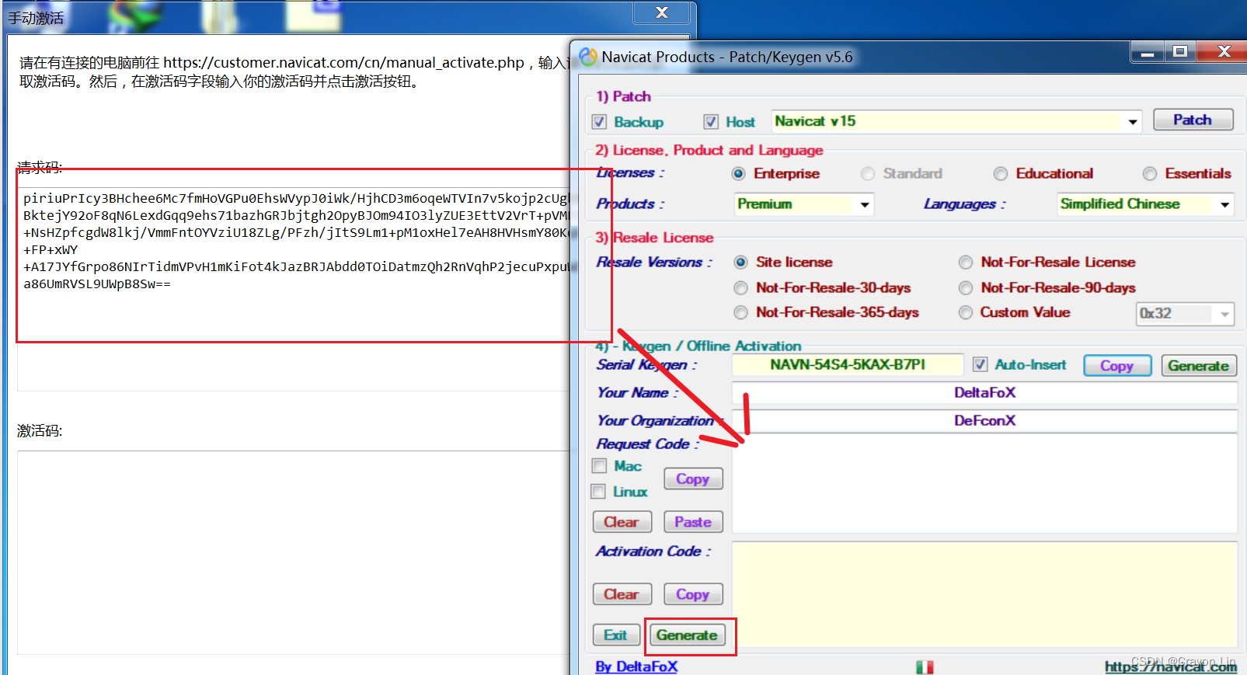Expand the Products Premium dropdown
1247x675 pixels.
tap(865, 205)
